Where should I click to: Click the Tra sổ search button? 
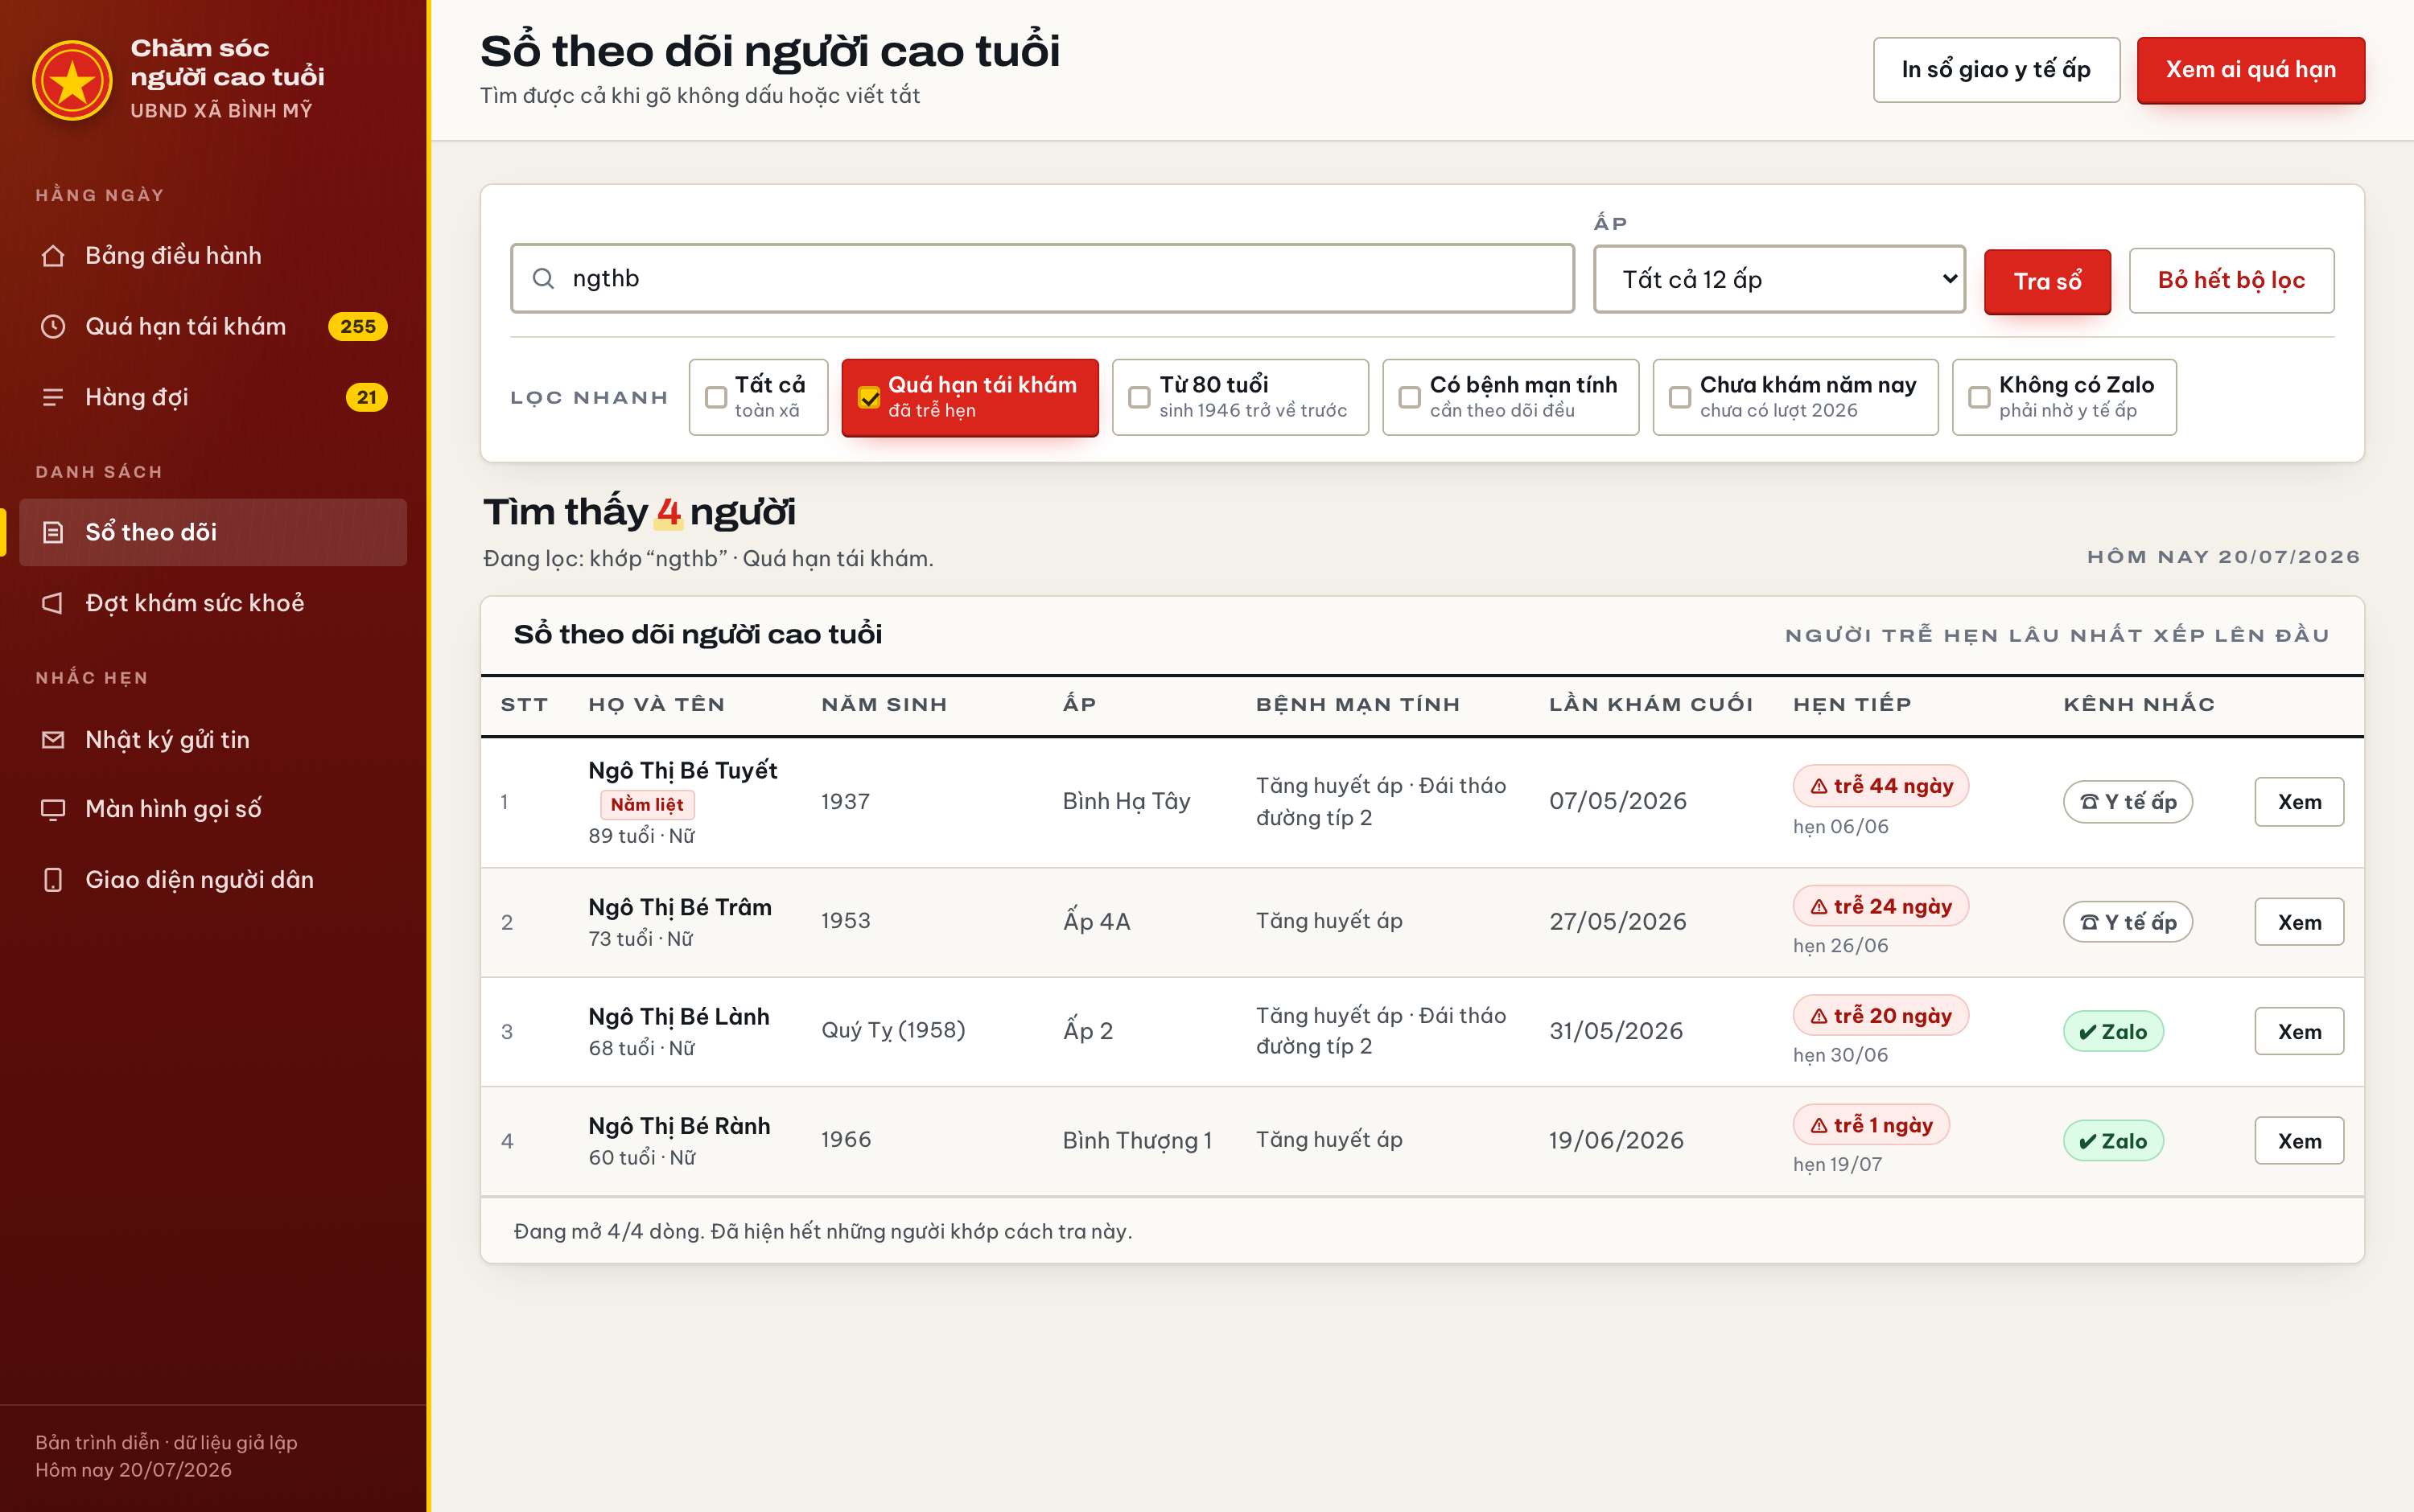(2047, 281)
